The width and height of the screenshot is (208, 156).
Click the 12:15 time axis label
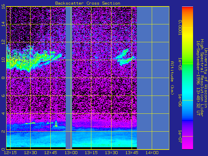pyautogui.click(x=10, y=153)
